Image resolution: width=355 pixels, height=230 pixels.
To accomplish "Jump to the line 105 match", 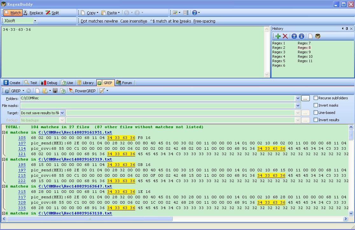I will (x=22, y=138).
